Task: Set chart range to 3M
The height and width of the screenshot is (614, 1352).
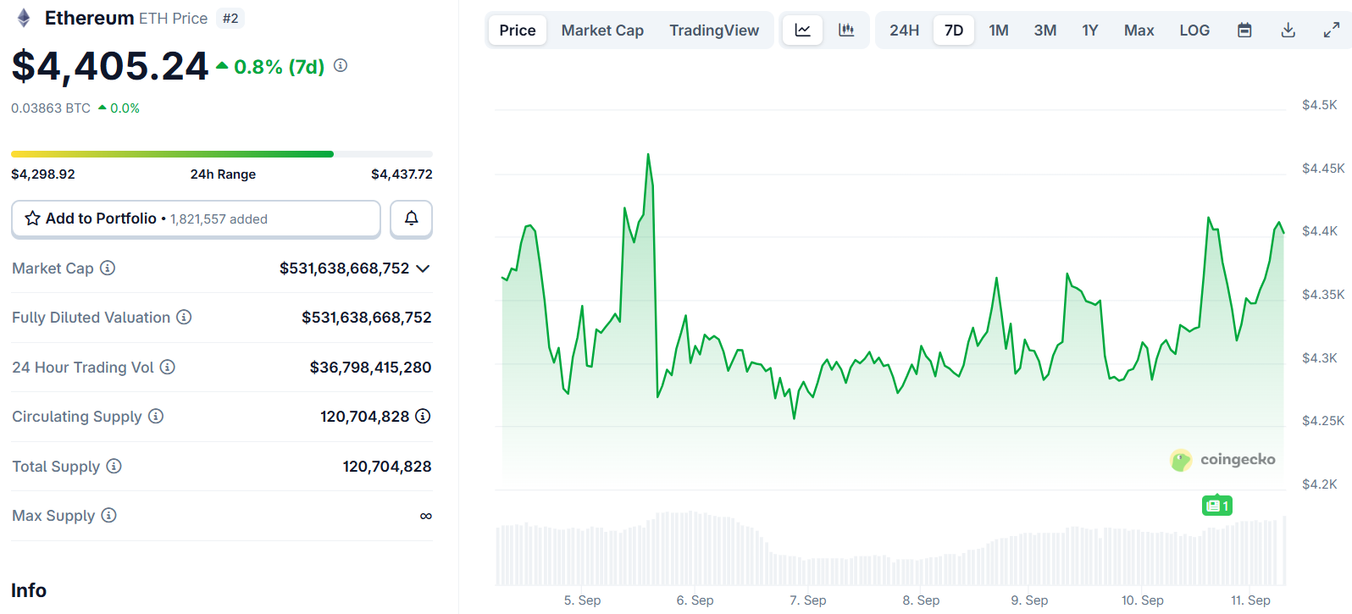Action: (x=1045, y=30)
